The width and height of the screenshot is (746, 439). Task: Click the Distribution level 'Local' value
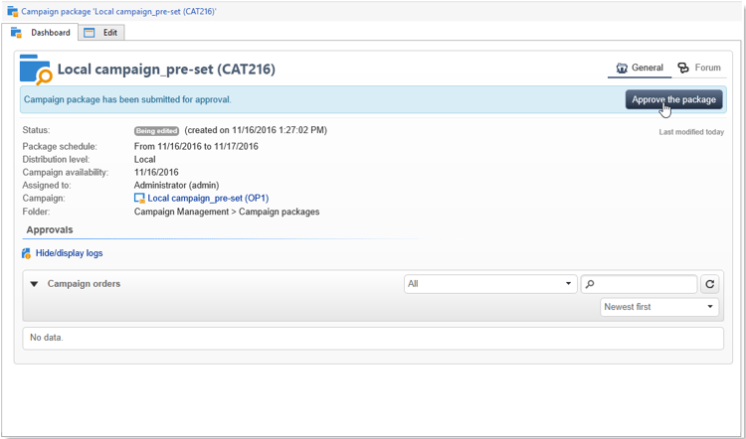point(144,160)
